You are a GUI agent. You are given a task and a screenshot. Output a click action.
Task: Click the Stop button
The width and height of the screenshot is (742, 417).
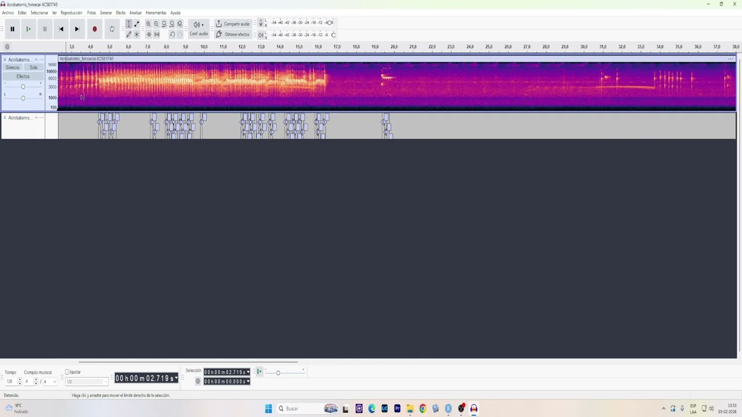click(45, 29)
